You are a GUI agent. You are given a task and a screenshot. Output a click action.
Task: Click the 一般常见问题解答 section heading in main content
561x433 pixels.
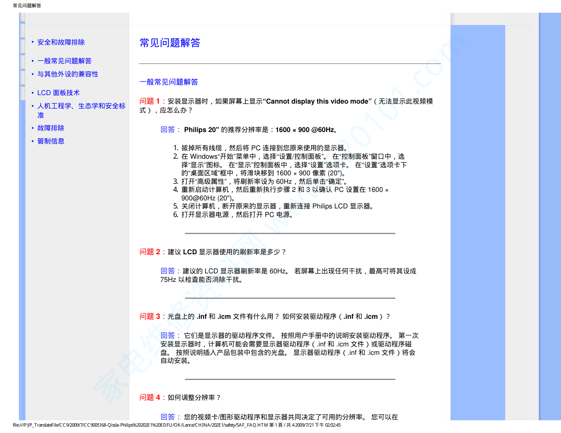click(x=169, y=82)
